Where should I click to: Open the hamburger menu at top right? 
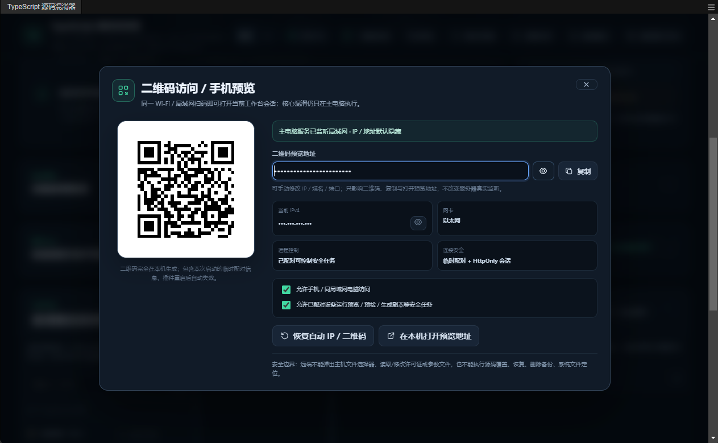tap(711, 7)
